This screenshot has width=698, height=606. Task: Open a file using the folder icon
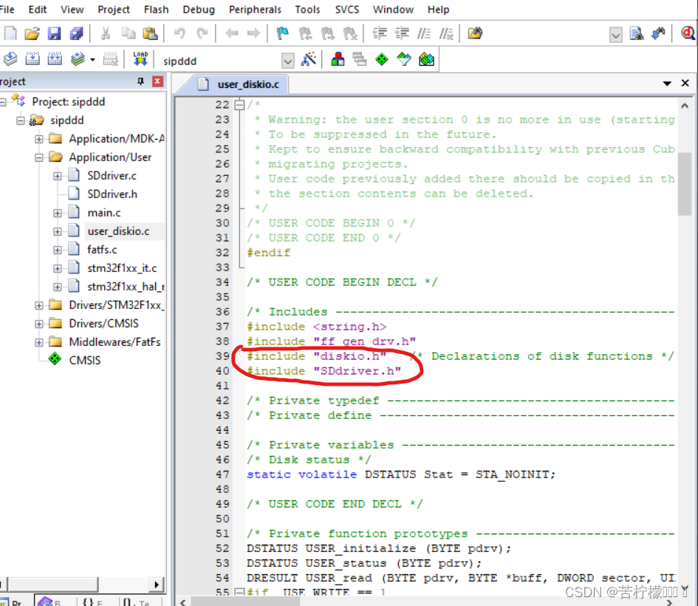(x=32, y=33)
